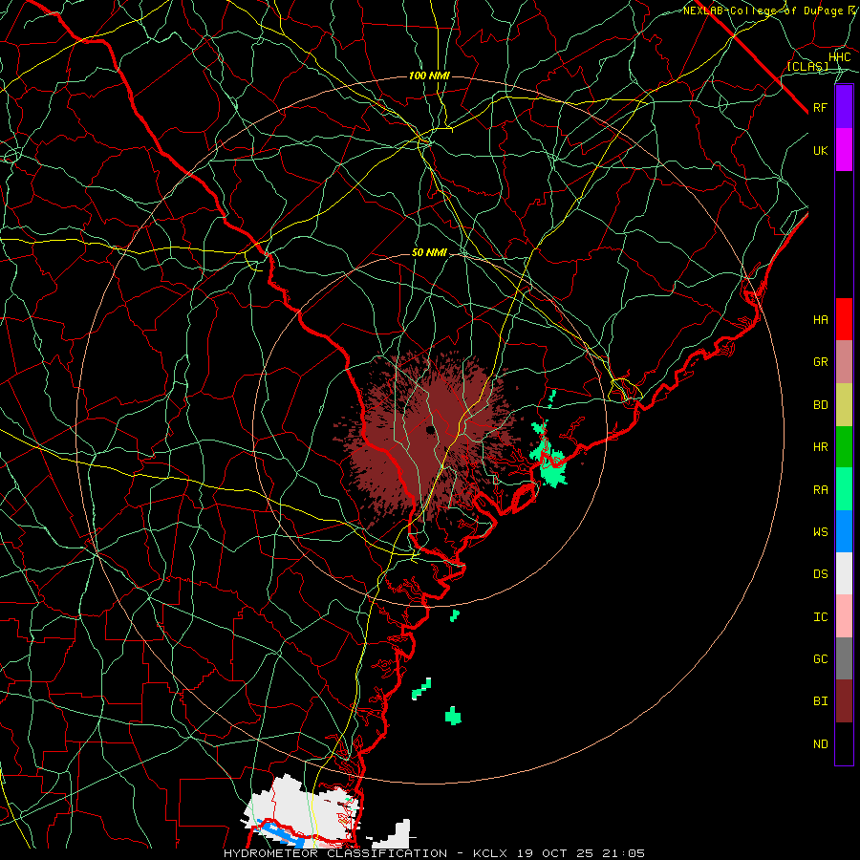Click the HR dark green legend swatch

click(844, 447)
